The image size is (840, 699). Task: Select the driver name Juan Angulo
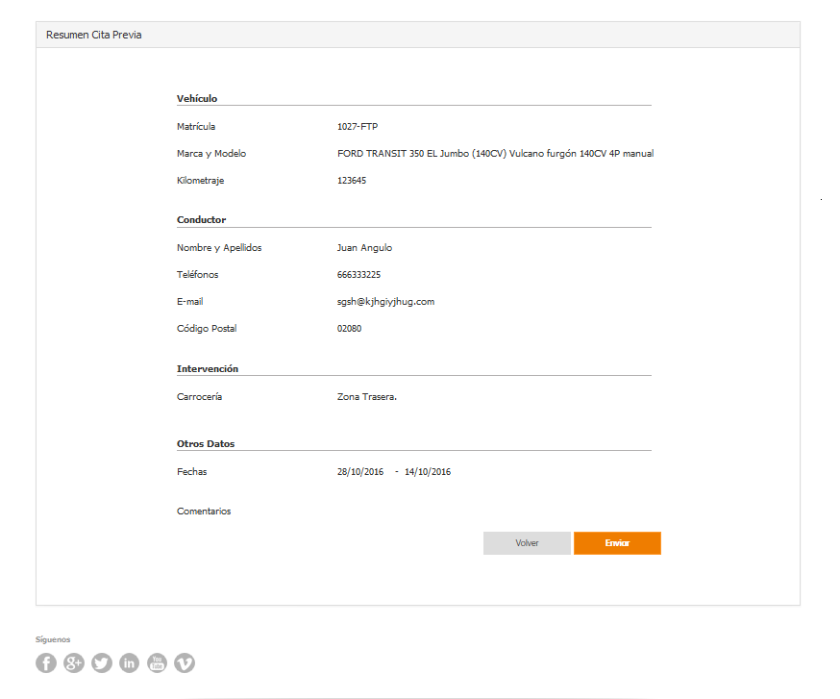tap(364, 248)
